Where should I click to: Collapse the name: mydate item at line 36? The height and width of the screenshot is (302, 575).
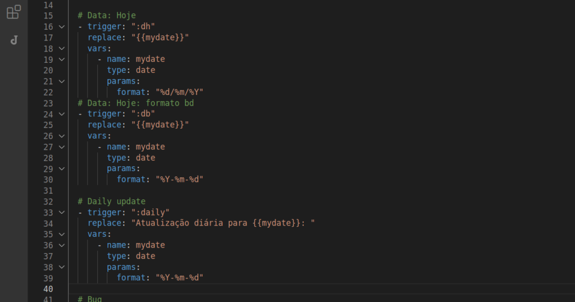61,245
